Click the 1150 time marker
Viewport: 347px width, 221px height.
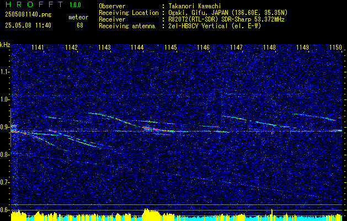point(335,47)
